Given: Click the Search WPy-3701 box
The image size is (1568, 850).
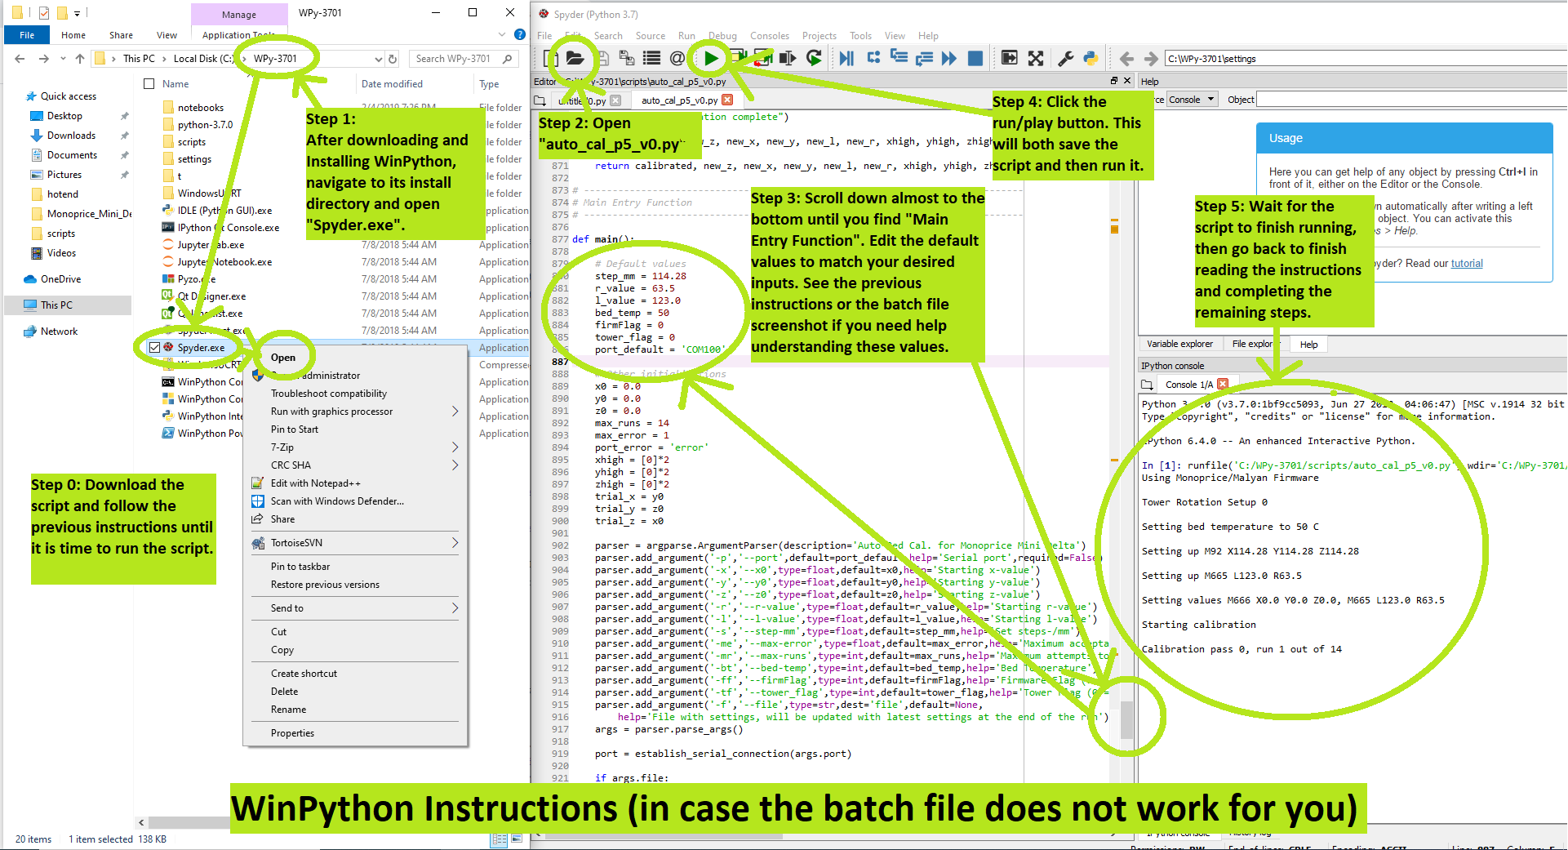Looking at the screenshot, I should (x=464, y=59).
